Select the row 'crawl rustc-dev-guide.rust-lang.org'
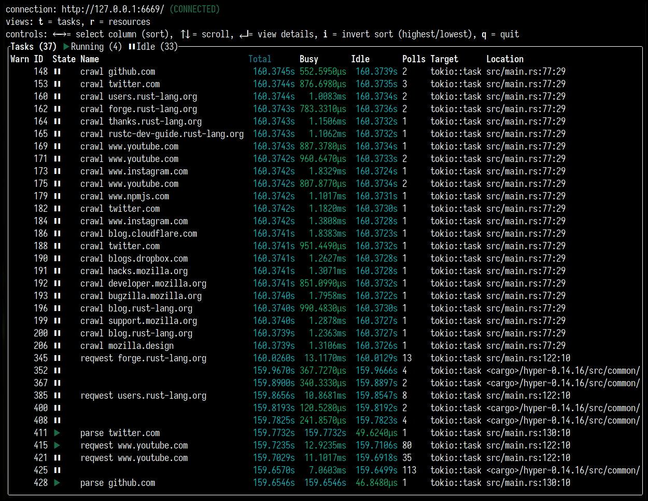 326,134
